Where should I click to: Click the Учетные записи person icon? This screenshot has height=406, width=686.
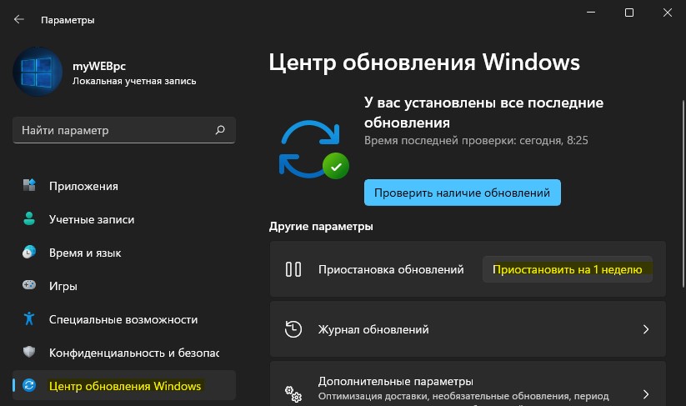[x=29, y=218]
